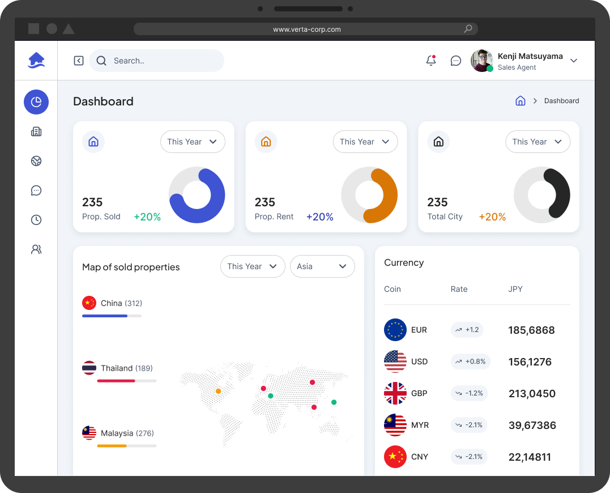Open the notifications bell
The height and width of the screenshot is (493, 610).
pyautogui.click(x=430, y=60)
